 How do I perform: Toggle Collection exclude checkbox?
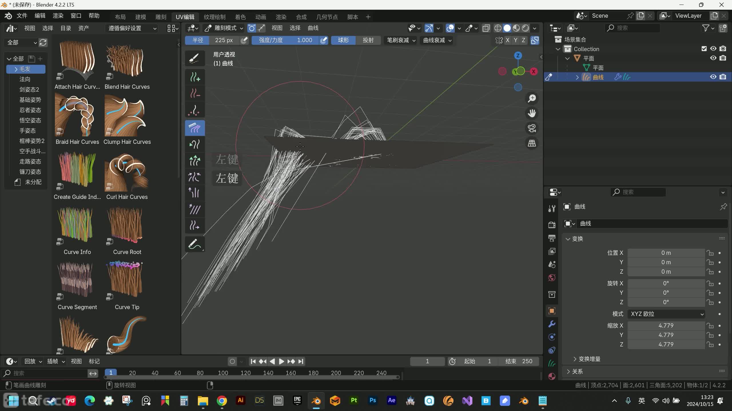[704, 49]
